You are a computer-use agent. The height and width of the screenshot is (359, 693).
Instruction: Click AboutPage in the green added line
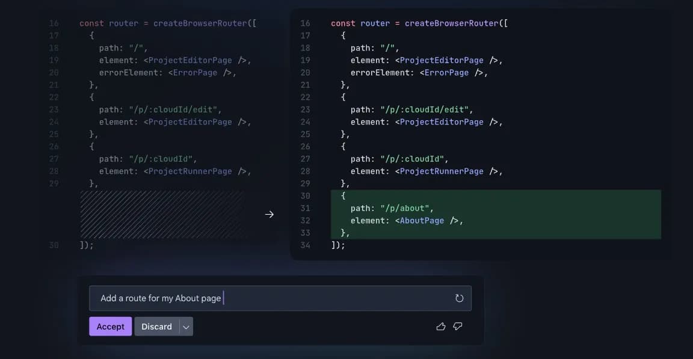click(x=422, y=221)
